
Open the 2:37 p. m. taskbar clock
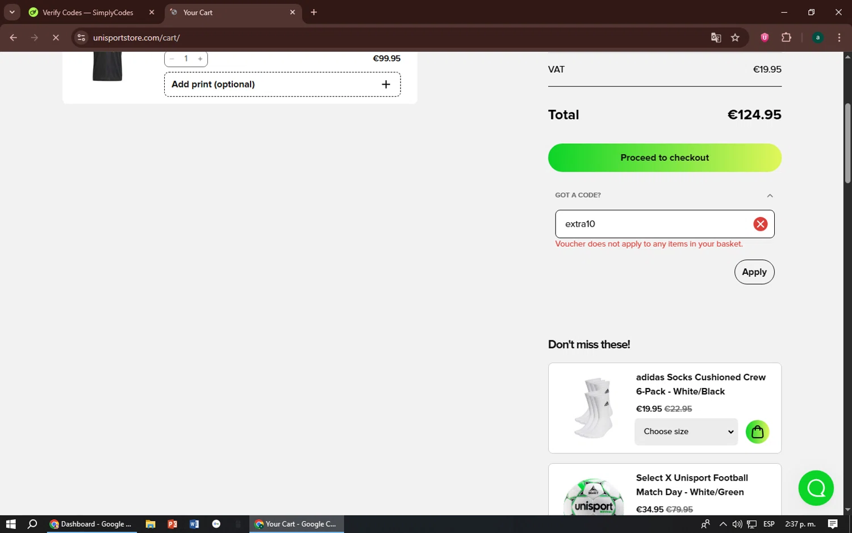(800, 524)
